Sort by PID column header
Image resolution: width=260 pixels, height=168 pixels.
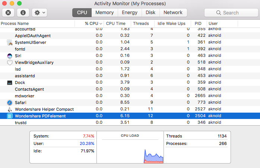(199, 23)
